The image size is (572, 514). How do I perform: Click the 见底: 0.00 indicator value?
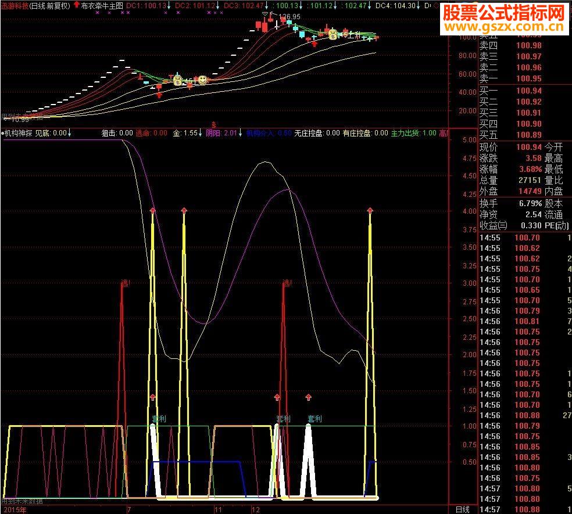click(x=51, y=133)
